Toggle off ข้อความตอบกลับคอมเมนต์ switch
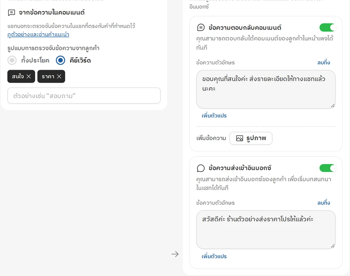This screenshot has width=350, height=276. click(328, 28)
